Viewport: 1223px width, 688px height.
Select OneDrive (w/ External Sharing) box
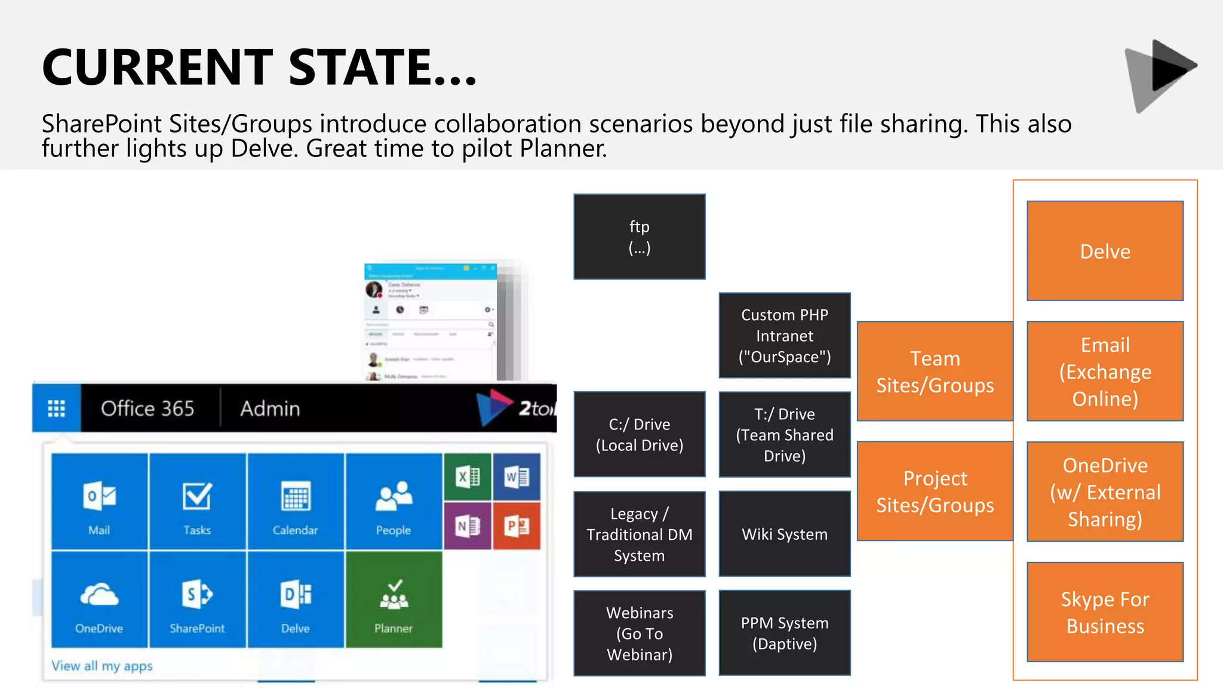point(1105,492)
